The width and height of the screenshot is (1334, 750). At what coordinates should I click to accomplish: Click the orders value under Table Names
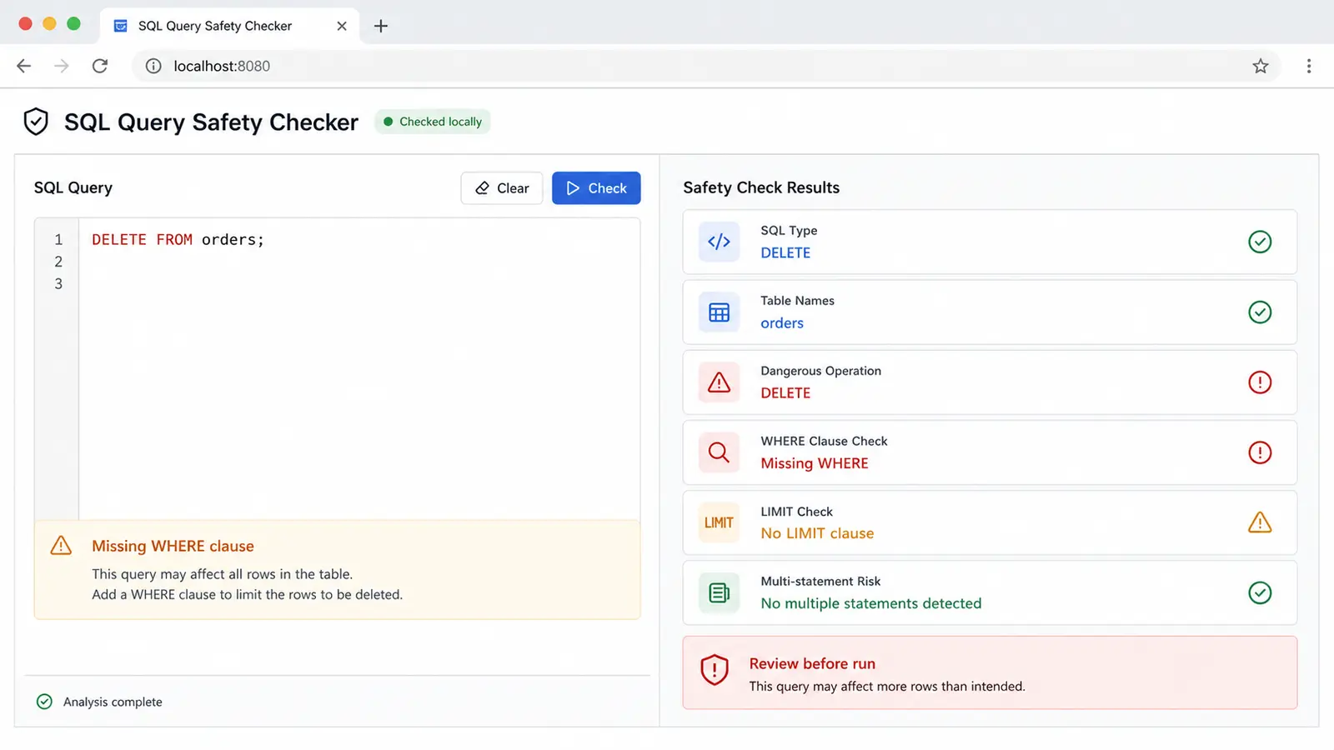(782, 323)
